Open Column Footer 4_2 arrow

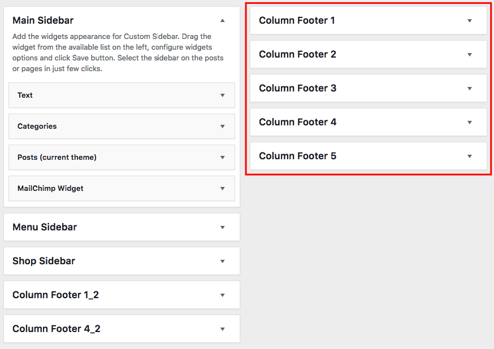click(223, 329)
